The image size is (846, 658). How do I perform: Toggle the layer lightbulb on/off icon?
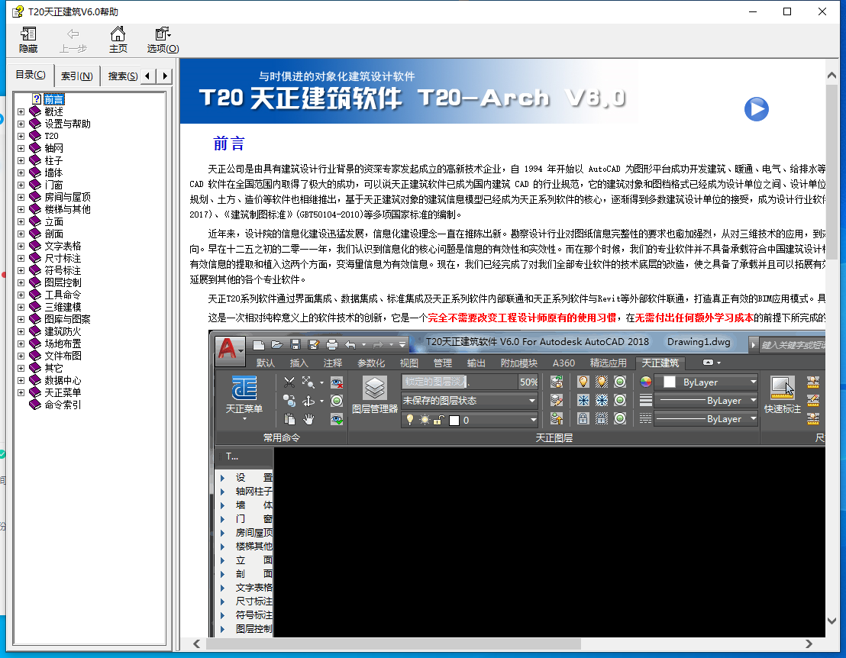[x=583, y=382]
